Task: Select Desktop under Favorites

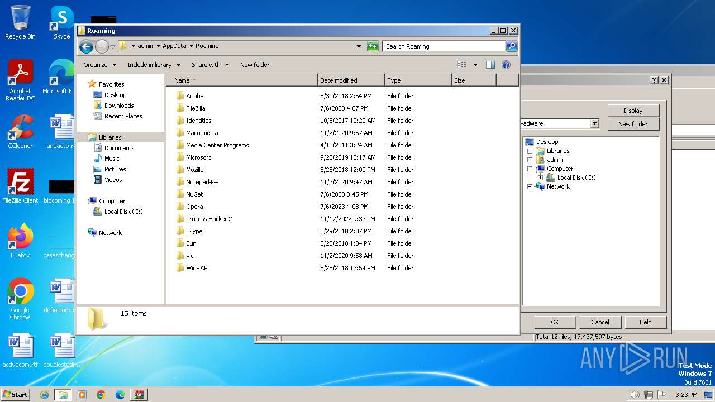Action: pyautogui.click(x=115, y=95)
